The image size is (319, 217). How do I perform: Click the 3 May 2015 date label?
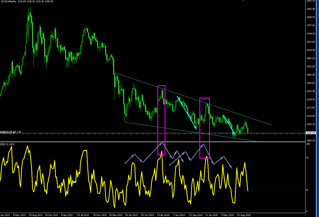click(227, 215)
